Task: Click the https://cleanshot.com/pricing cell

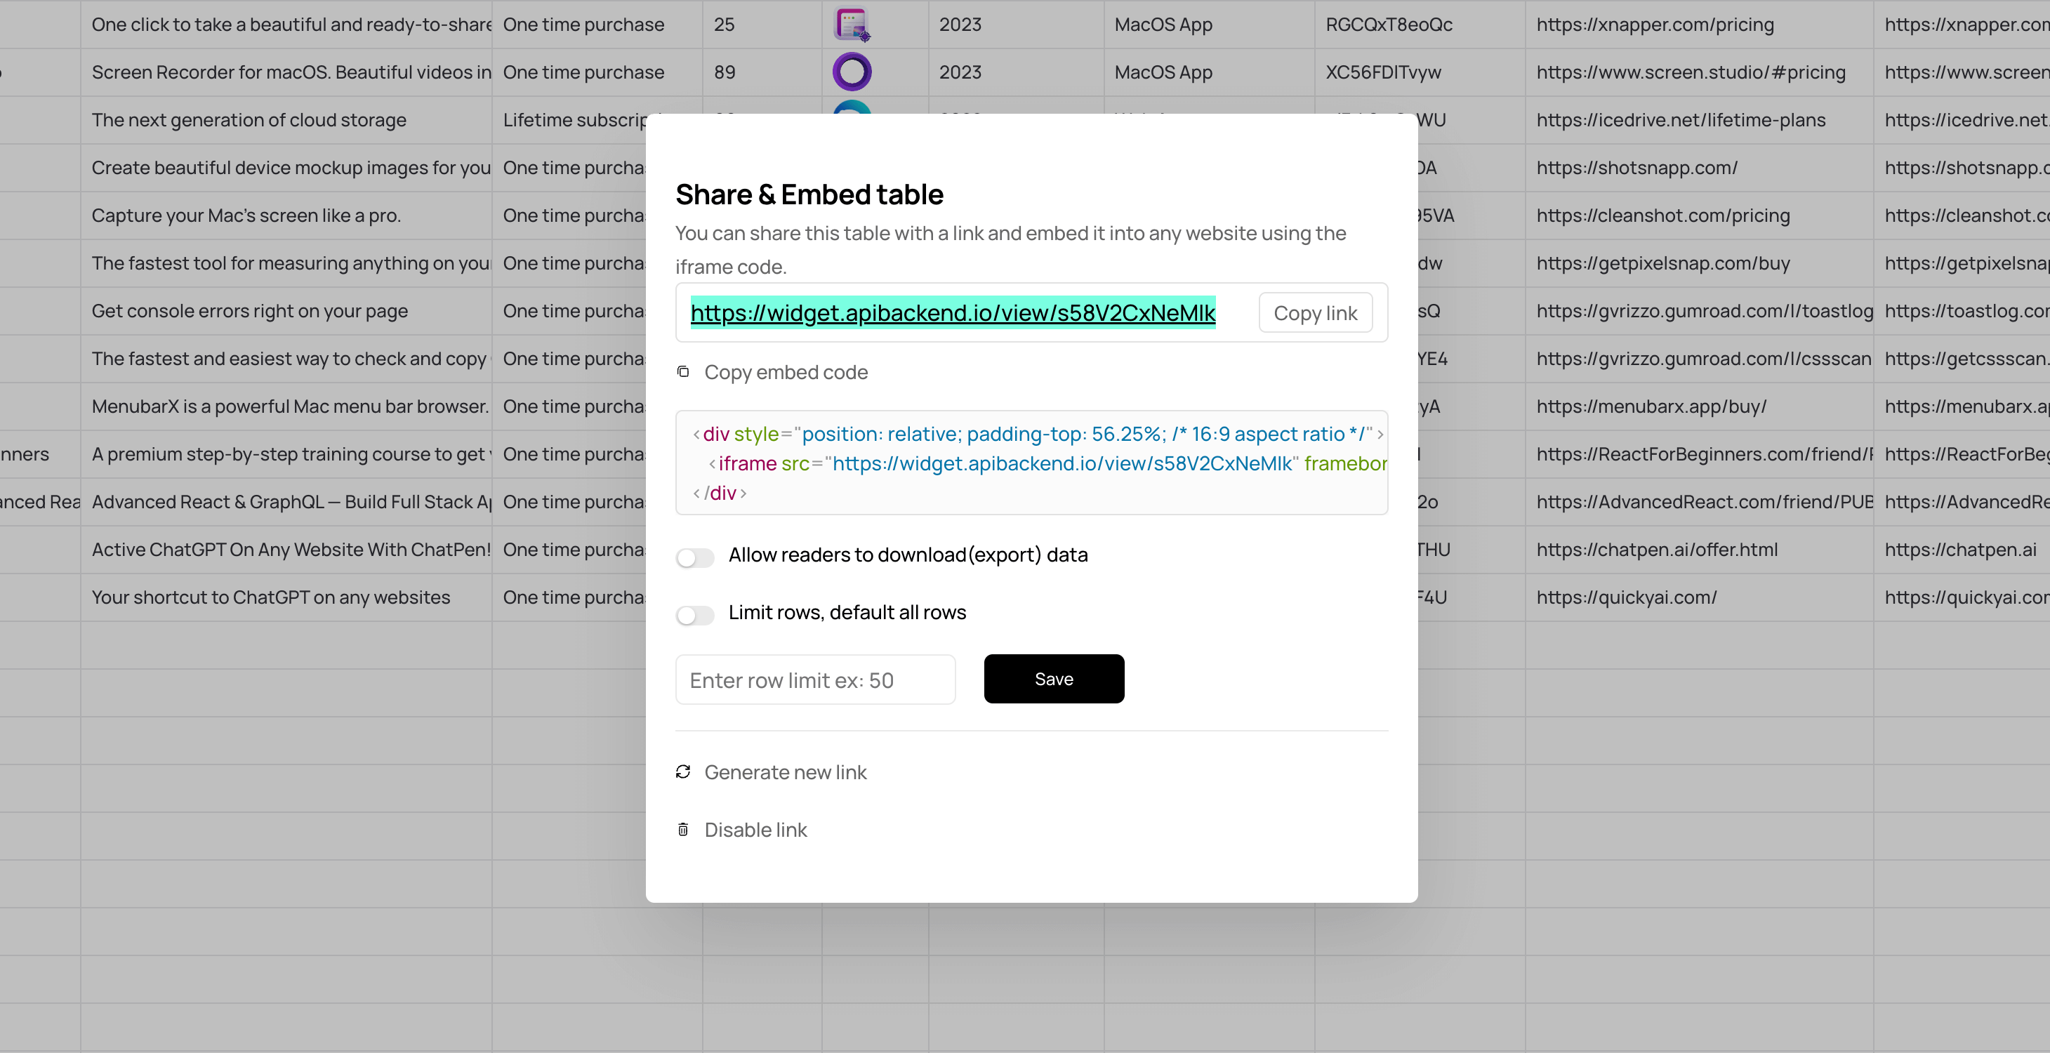Action: [1699, 216]
